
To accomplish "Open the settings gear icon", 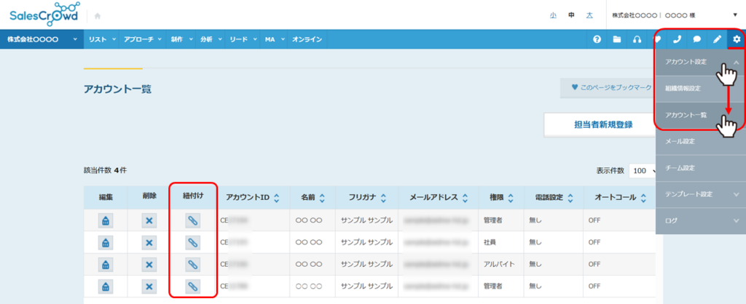I will [x=736, y=39].
